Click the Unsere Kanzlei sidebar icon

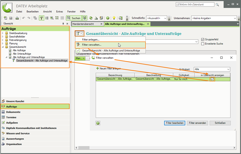(3, 101)
